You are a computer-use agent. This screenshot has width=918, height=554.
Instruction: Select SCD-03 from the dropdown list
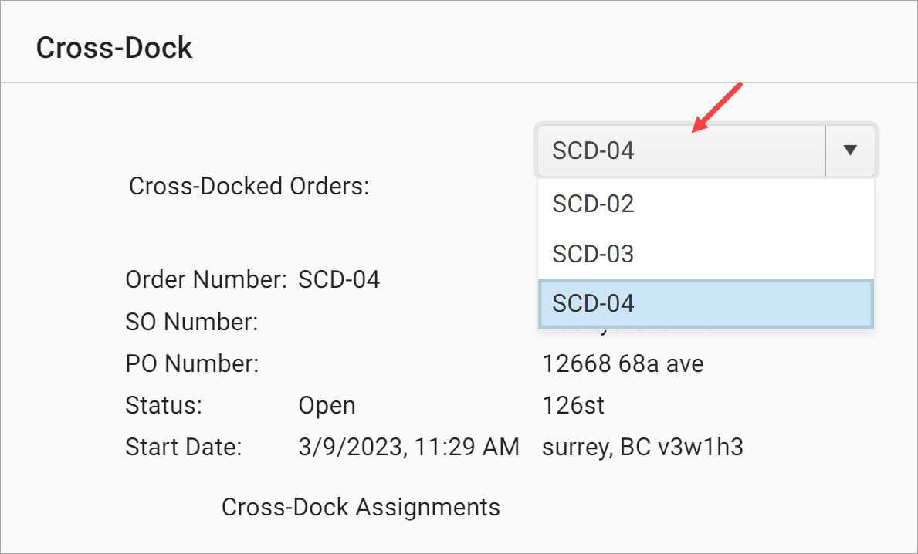[592, 253]
